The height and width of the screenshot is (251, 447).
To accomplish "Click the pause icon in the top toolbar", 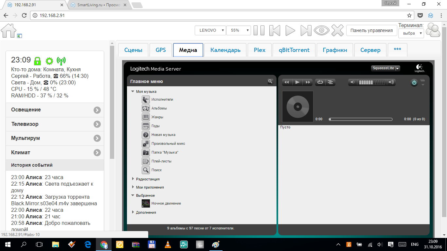I will 259,30.
